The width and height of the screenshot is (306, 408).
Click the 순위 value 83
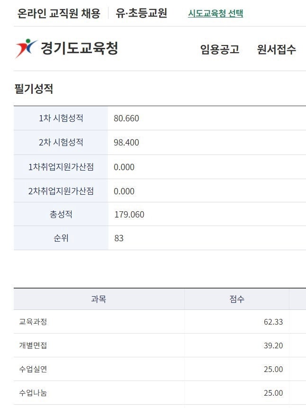[119, 238]
